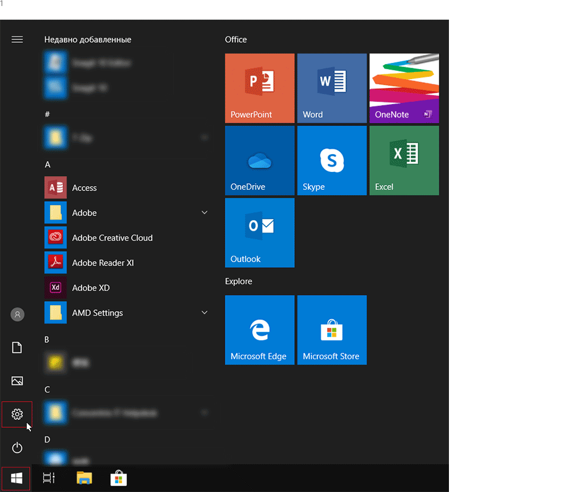Open the Excel tile
Screen dimensions: 575x492
404,160
